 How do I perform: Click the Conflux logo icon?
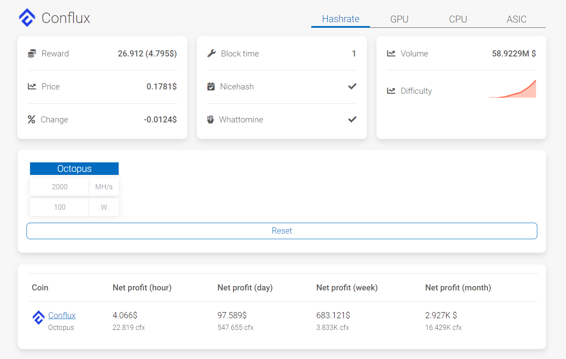tap(27, 18)
